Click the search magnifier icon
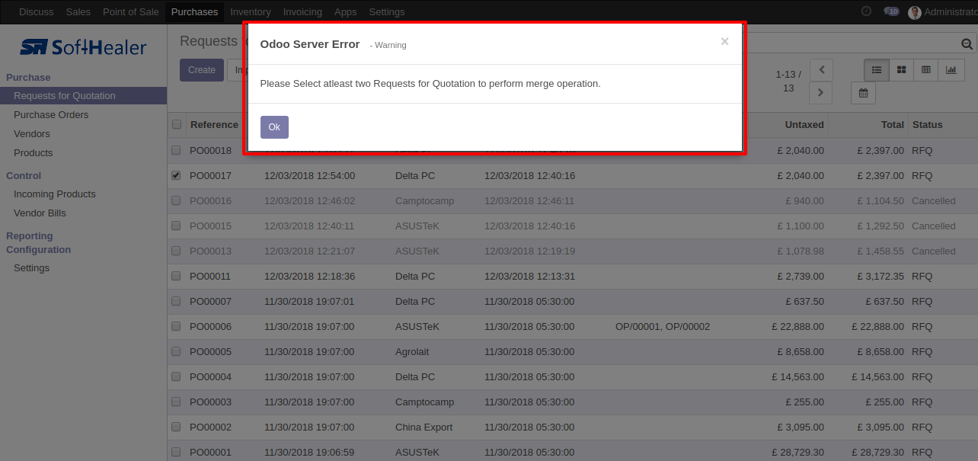Image resolution: width=978 pixels, height=461 pixels. click(967, 44)
